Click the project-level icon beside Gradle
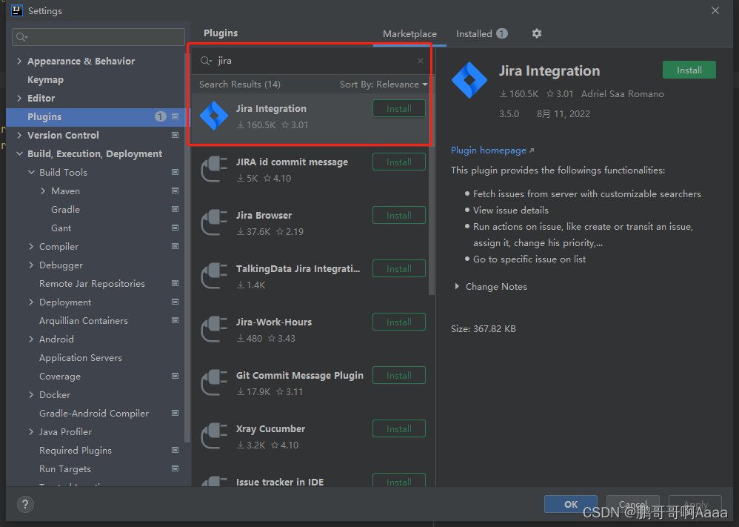The width and height of the screenshot is (739, 527). tap(175, 209)
